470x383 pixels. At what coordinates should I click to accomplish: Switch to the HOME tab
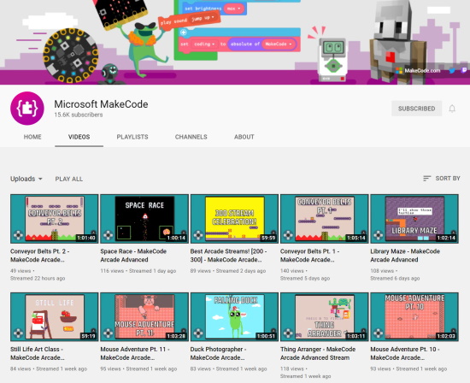32,137
